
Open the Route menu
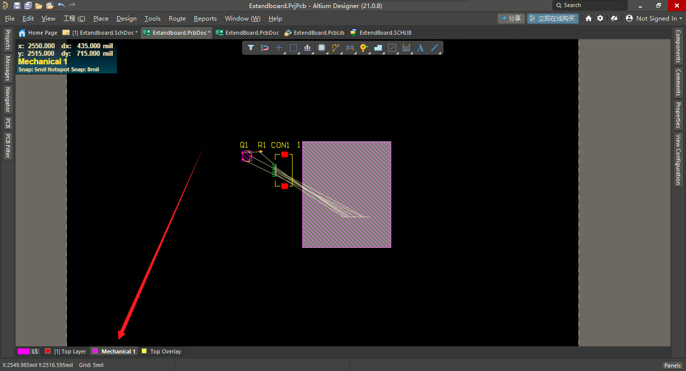(x=177, y=19)
